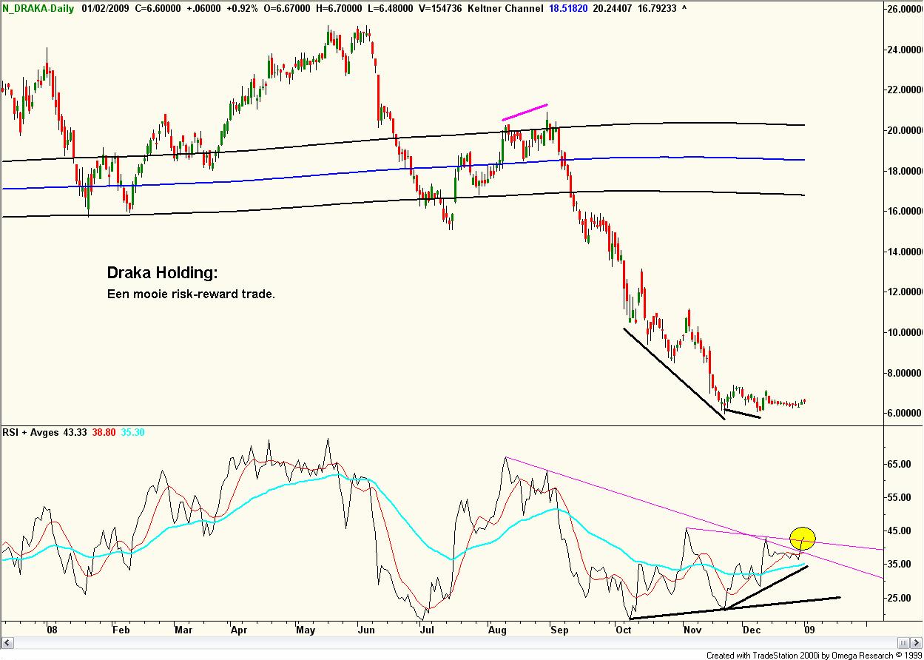Click the scrollbar right arrow button

(x=917, y=642)
